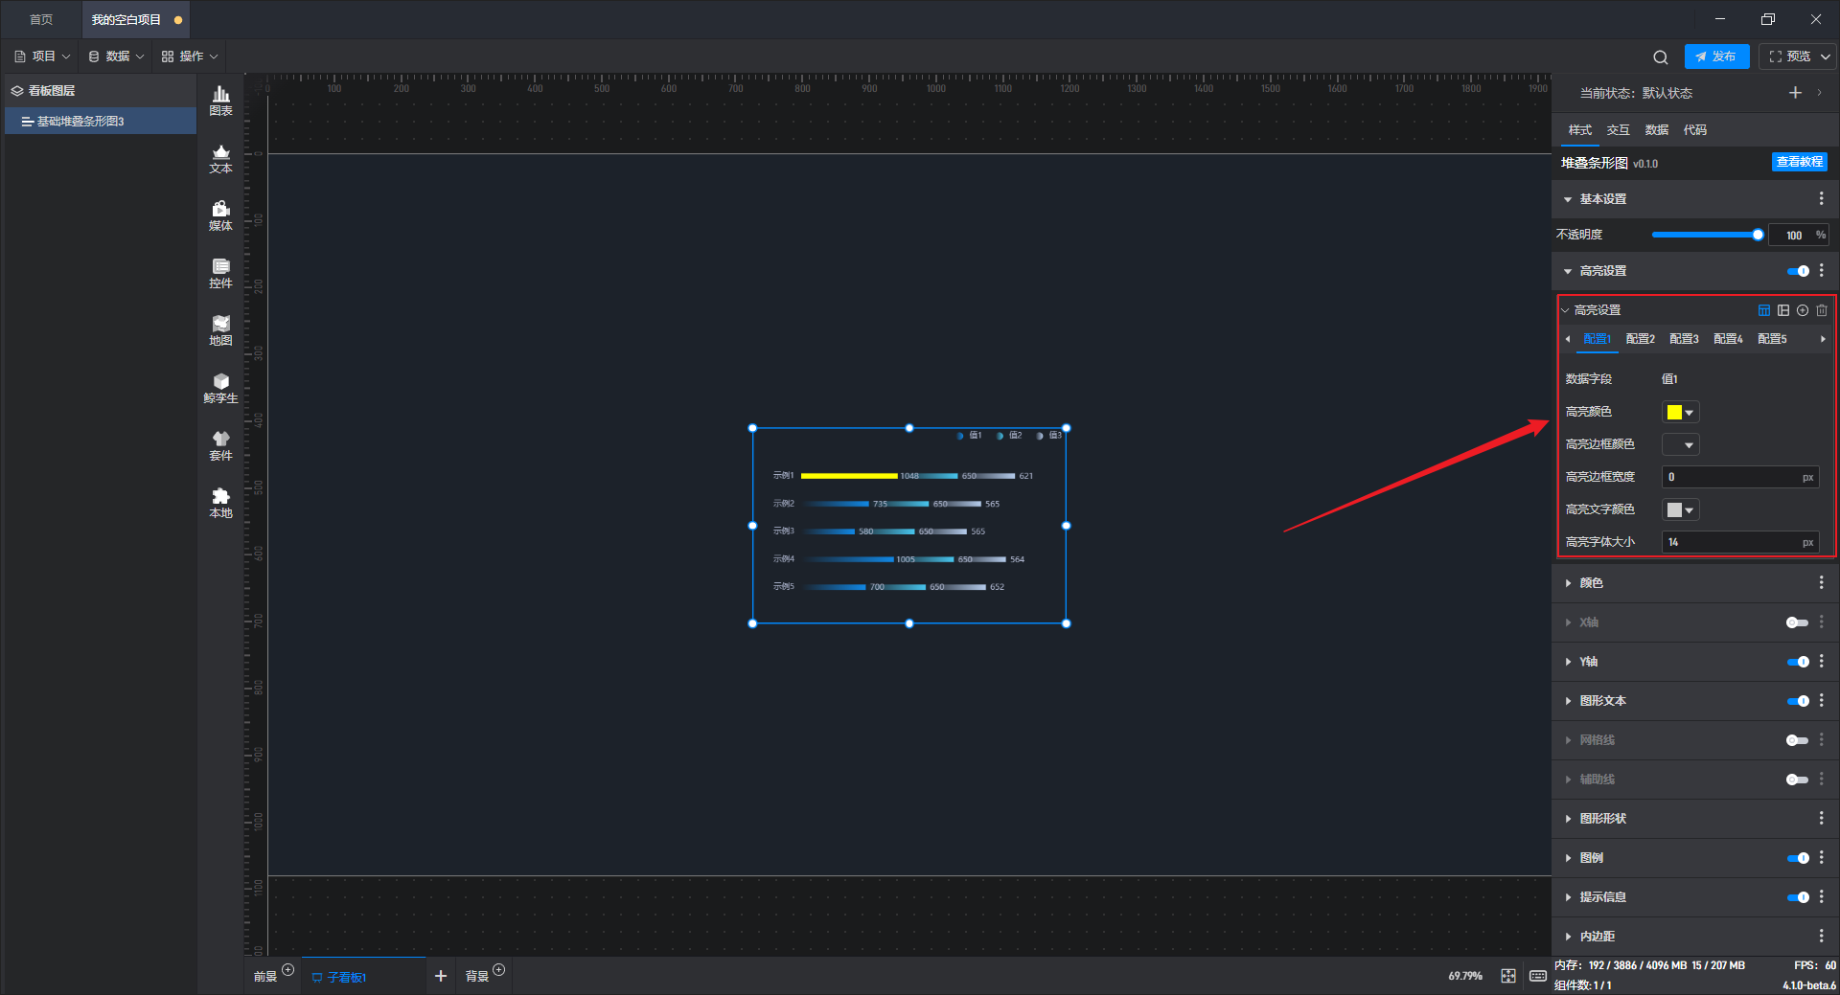This screenshot has width=1840, height=995.
Task: Expand the 提示信息 section
Action: pos(1568,897)
